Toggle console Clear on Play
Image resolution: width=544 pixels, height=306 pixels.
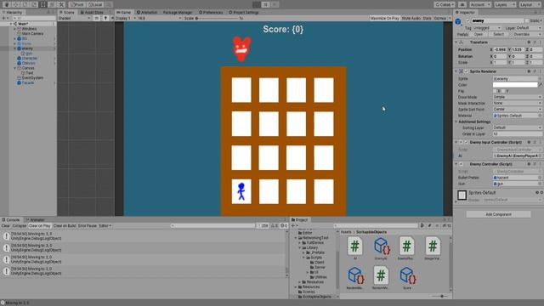click(x=40, y=226)
